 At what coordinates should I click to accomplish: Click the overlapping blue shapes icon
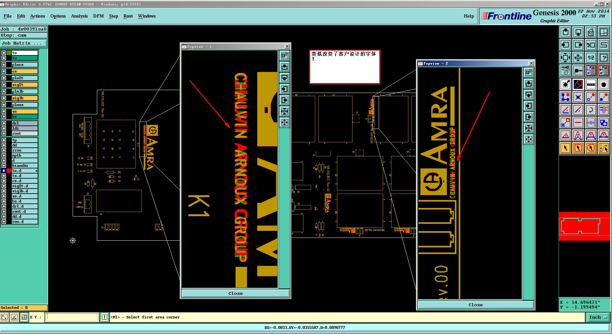[604, 123]
